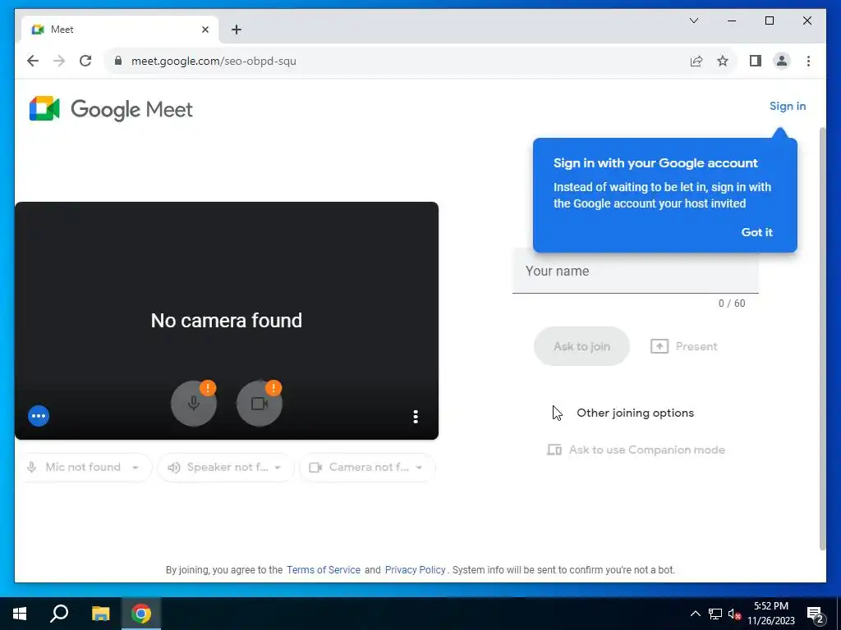This screenshot has width=841, height=630.
Task: Open File Explorer from taskbar
Action: click(x=100, y=614)
